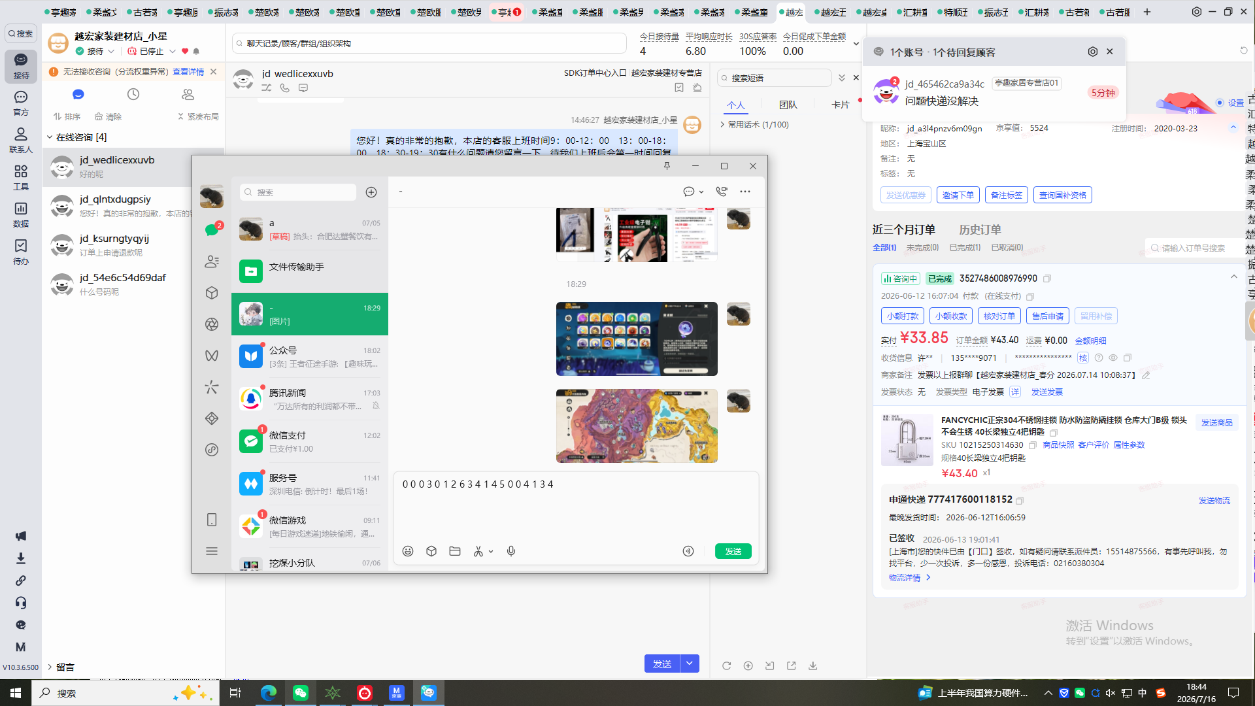Expand the 接待 status dropdown
The height and width of the screenshot is (706, 1255).
(x=111, y=51)
